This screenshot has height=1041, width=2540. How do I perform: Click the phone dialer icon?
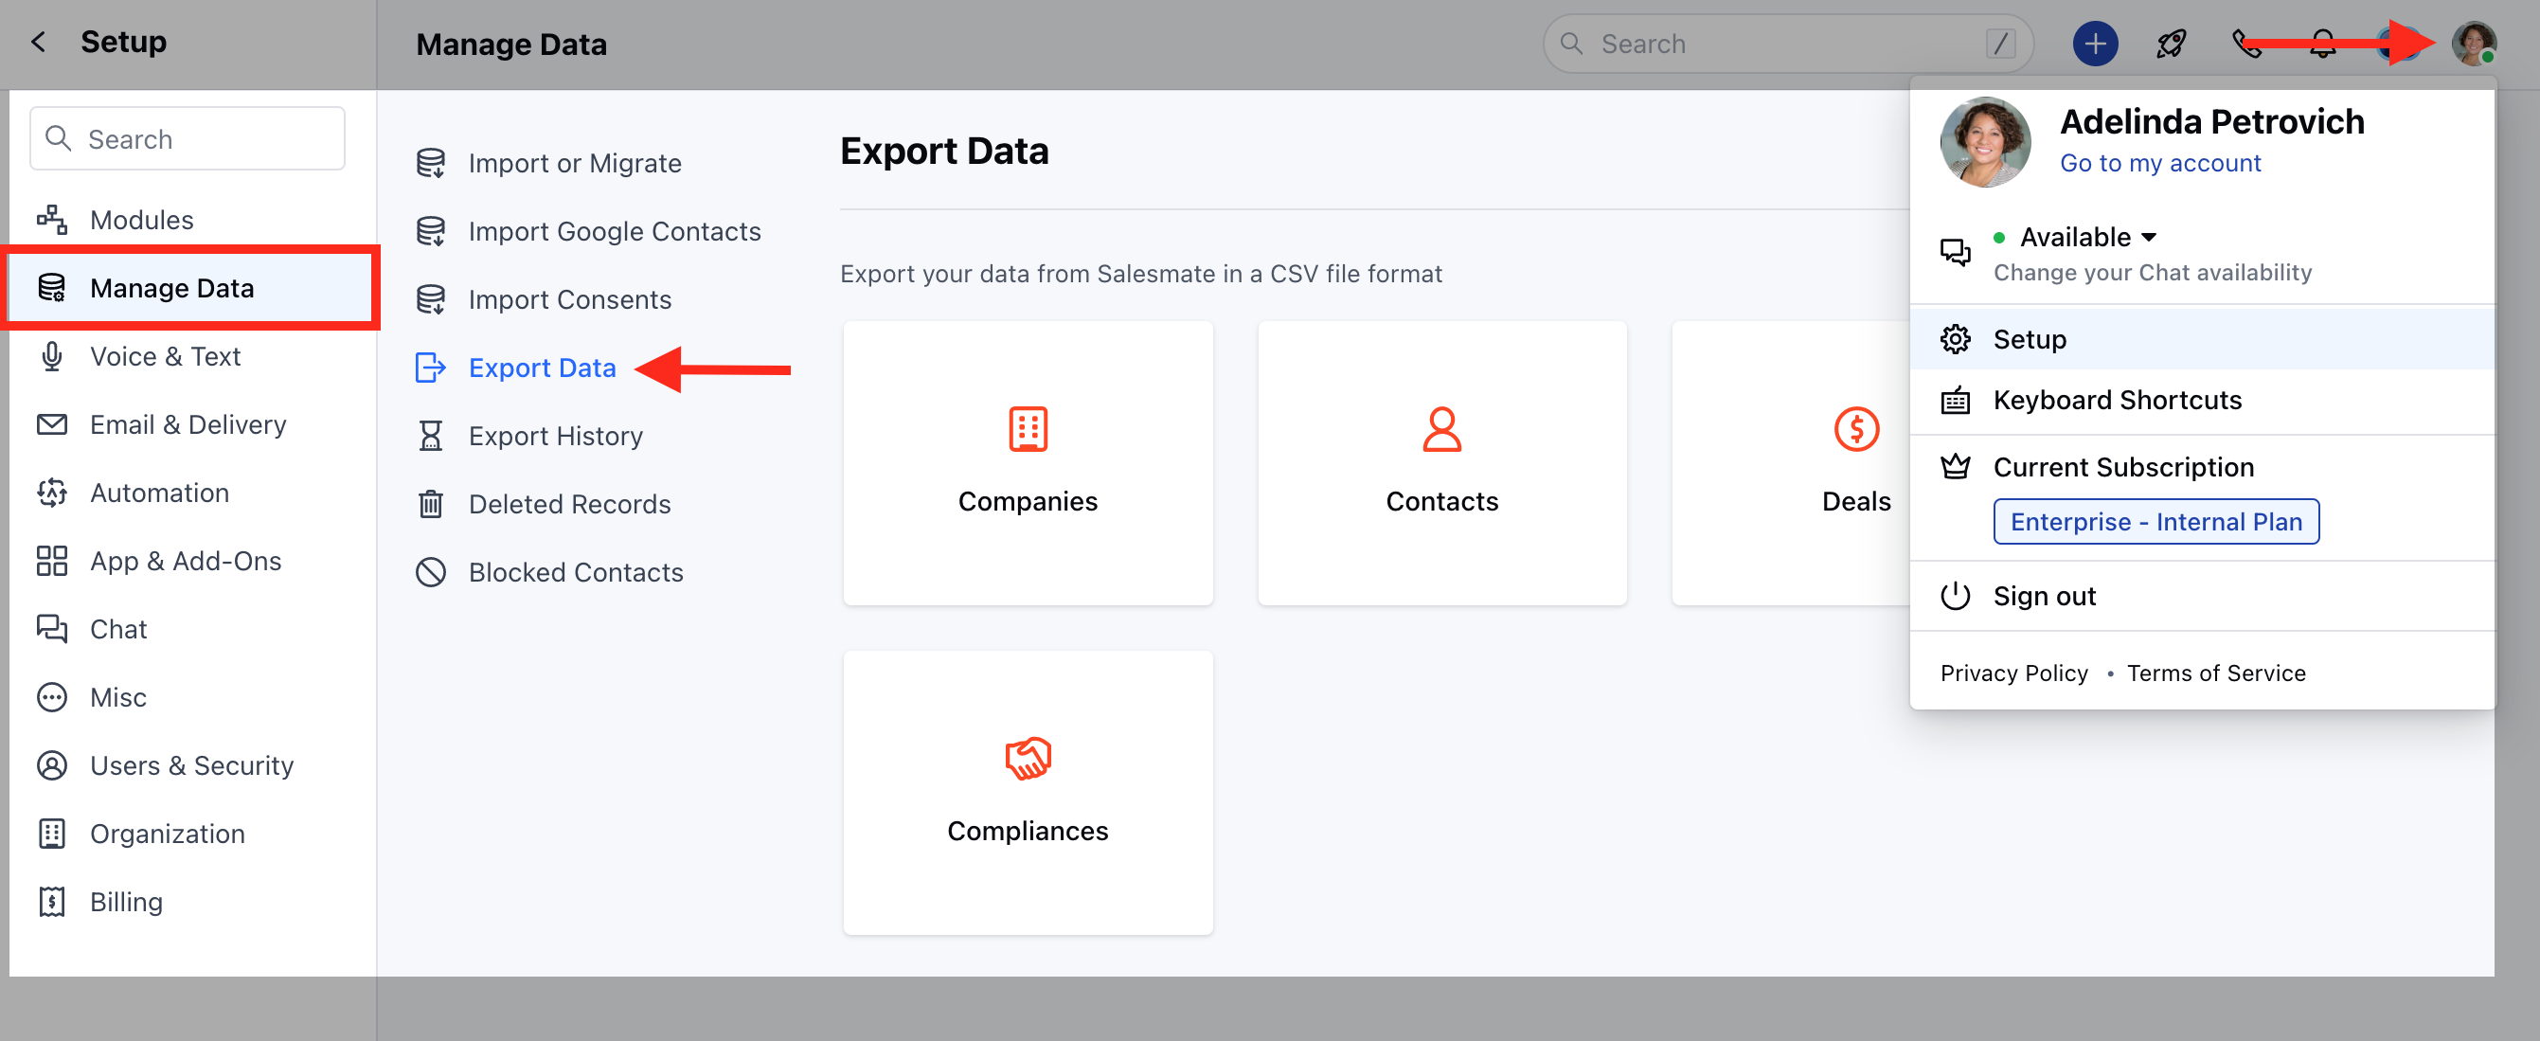[x=2245, y=45]
